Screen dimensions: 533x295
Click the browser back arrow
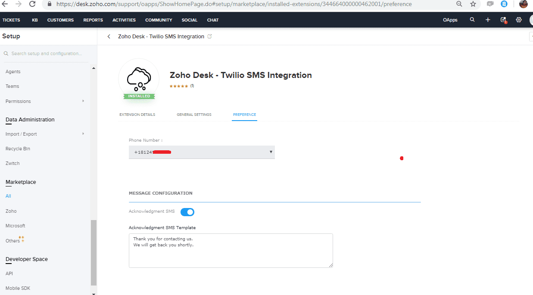tap(5, 4)
